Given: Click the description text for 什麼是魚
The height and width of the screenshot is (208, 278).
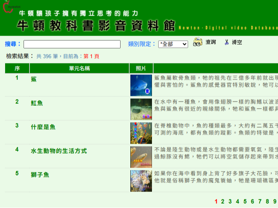Looking at the screenshot, I should (x=216, y=129).
